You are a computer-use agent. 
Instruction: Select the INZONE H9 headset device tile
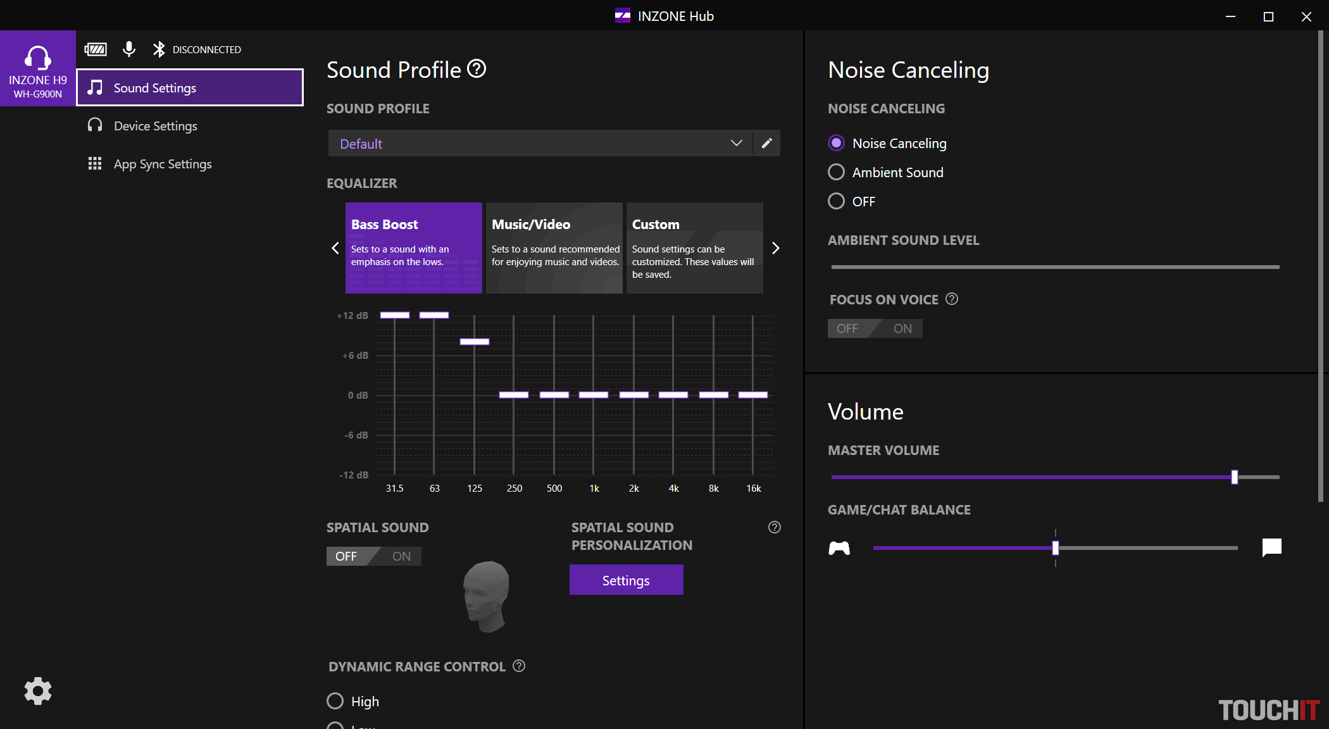point(38,68)
